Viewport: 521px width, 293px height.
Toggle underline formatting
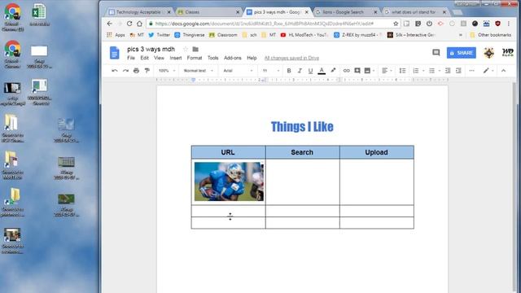[x=310, y=71]
